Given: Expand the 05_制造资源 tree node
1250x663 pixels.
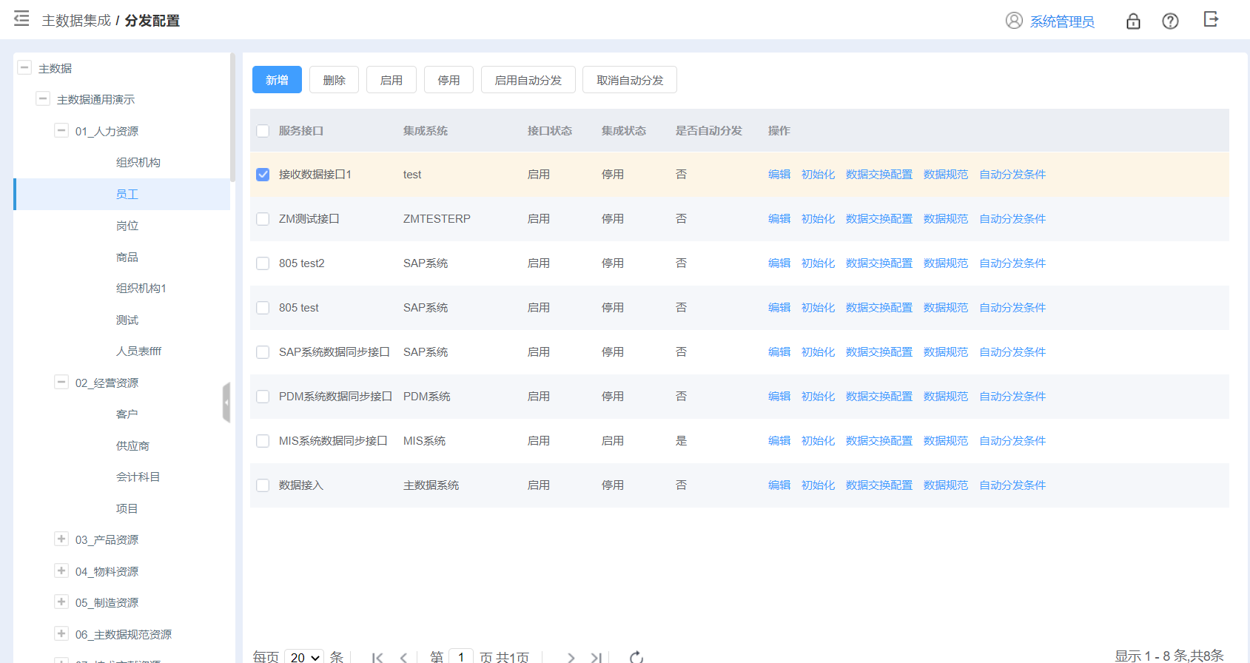Looking at the screenshot, I should [61, 602].
